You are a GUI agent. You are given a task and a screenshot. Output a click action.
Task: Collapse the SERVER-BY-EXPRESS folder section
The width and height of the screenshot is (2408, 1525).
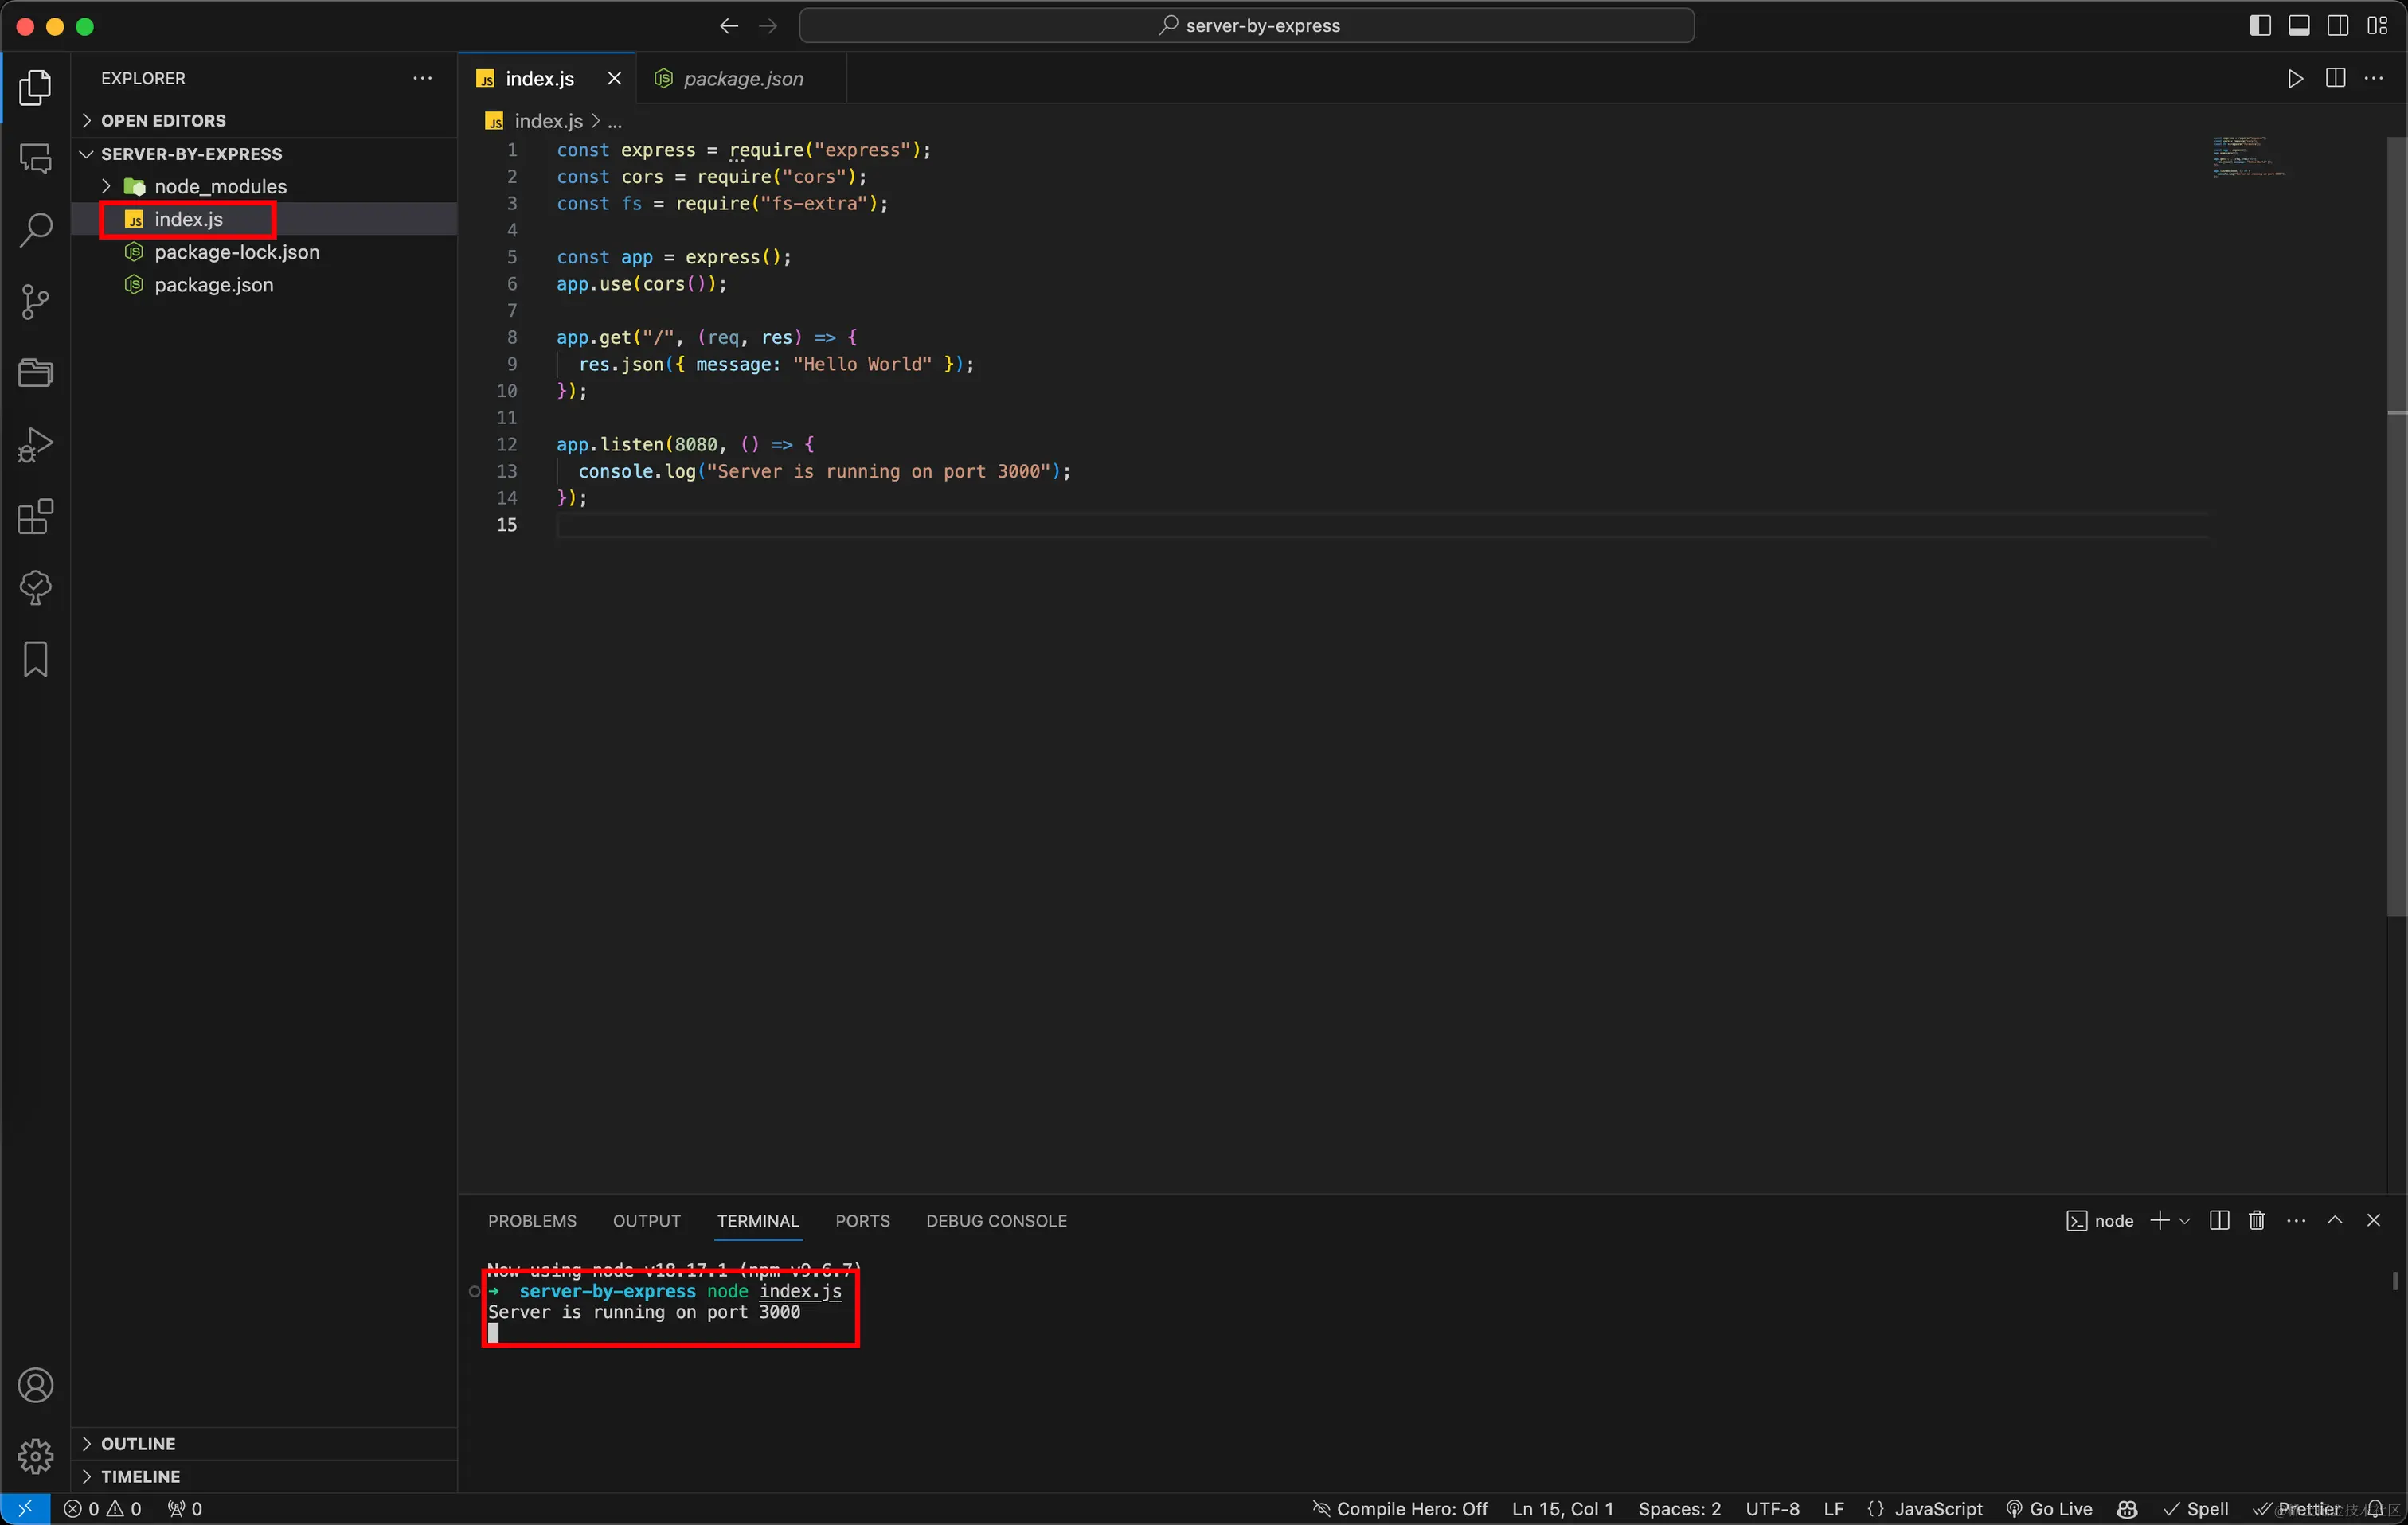265,153
